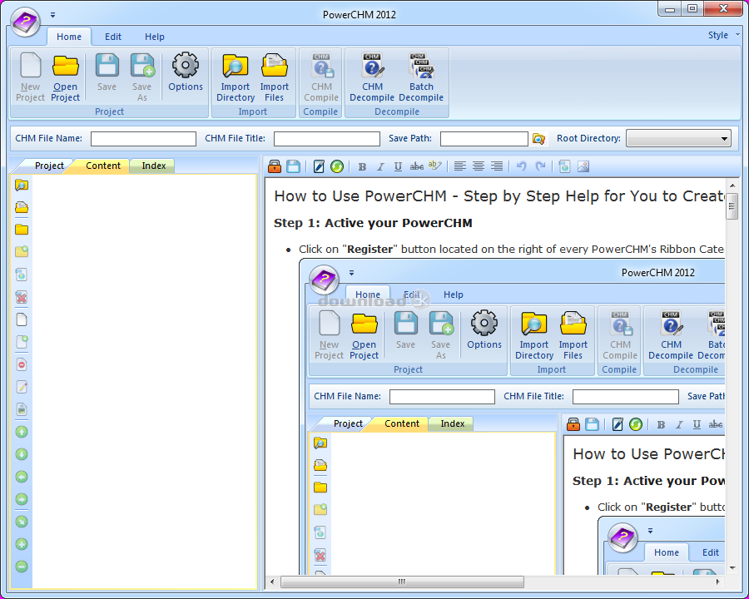Click the folder with magnifier sidebar icon

point(22,185)
